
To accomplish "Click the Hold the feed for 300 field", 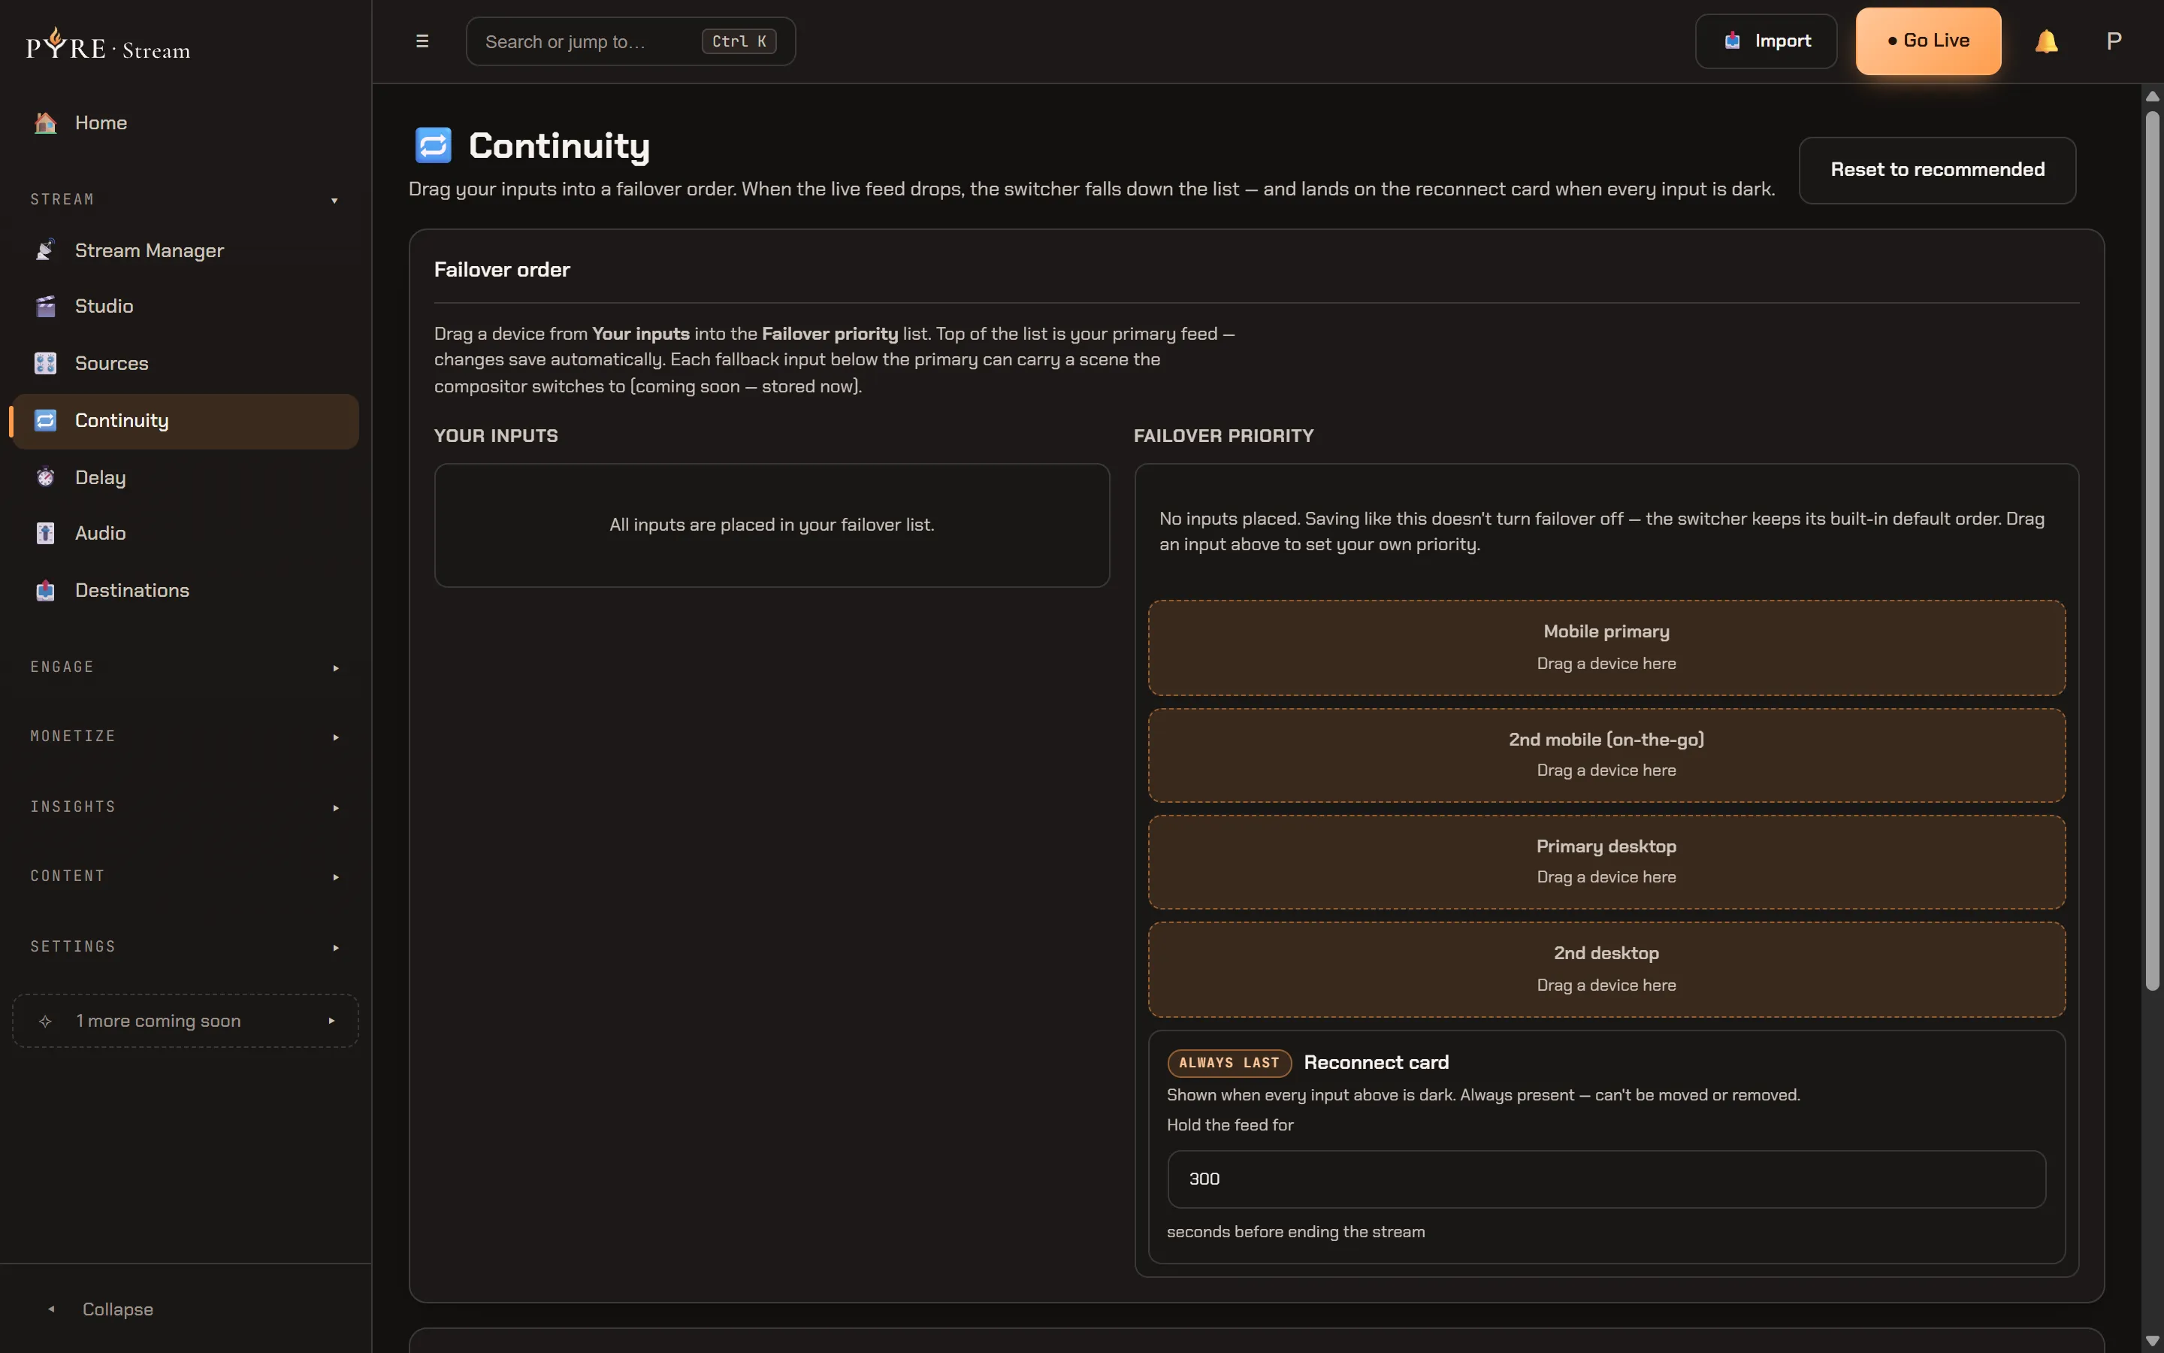I will (x=1606, y=1179).
